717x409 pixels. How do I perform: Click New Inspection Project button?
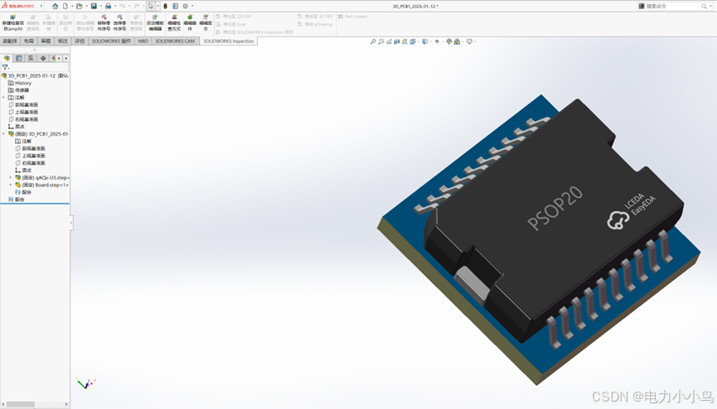point(12,22)
